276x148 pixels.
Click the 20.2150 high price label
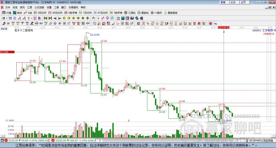pyautogui.click(x=95, y=35)
